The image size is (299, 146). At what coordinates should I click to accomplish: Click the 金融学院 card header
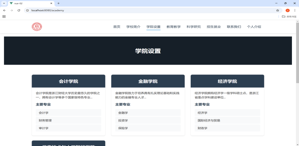tap(148, 81)
